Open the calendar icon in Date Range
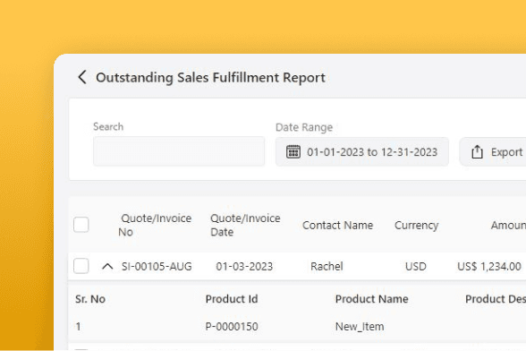 pyautogui.click(x=293, y=152)
